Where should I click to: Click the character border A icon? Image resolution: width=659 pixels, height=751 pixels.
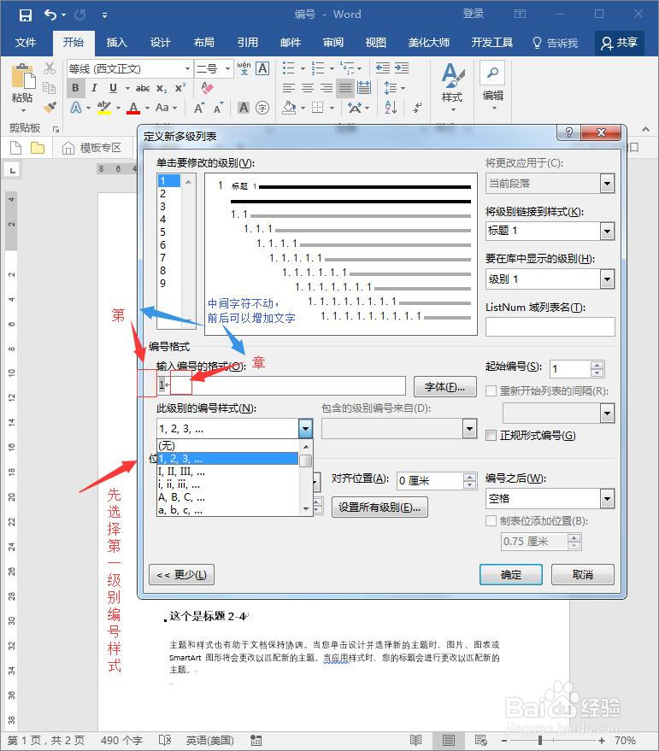262,68
